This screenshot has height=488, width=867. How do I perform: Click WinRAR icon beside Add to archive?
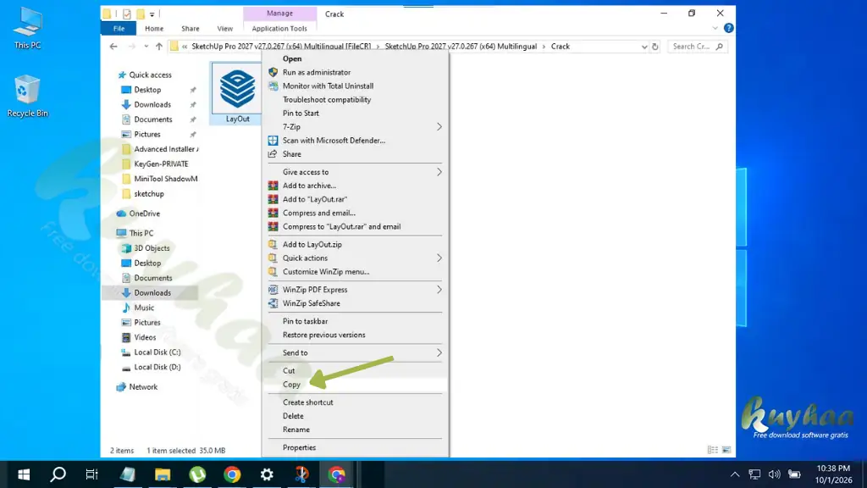273,186
